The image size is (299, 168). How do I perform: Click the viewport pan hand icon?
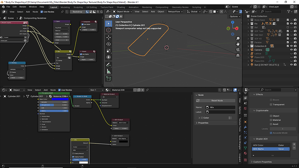coord(238,44)
